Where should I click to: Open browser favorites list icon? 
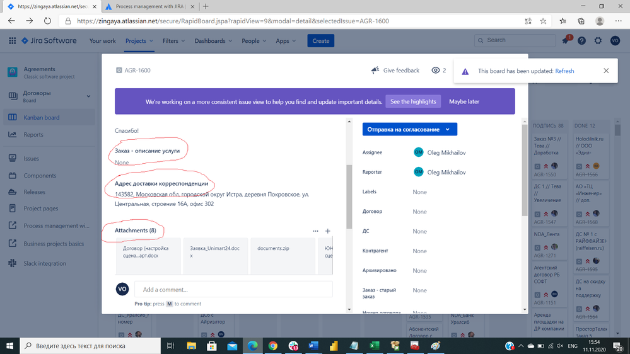(x=563, y=21)
